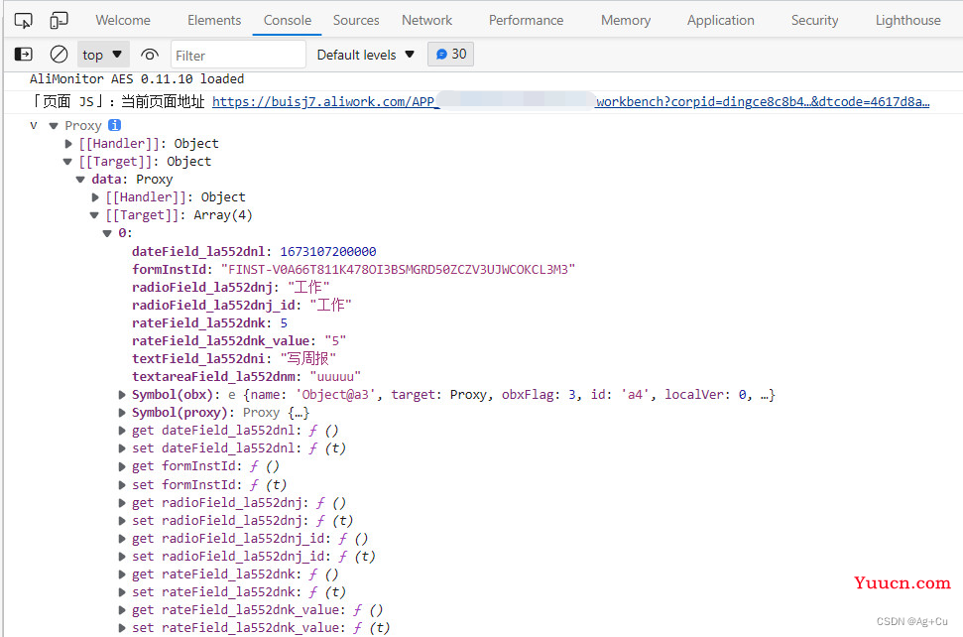Collapse the [[Target]]: Object node
963x637 pixels.
click(x=67, y=162)
